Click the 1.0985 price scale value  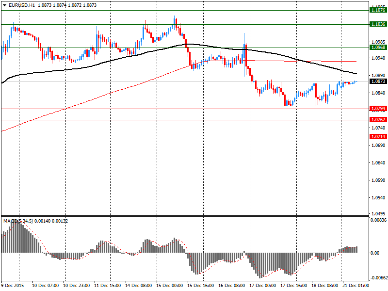coord(379,42)
